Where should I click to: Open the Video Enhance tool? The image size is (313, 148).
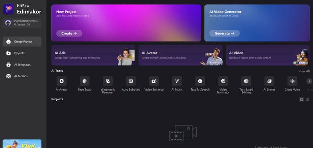pyautogui.click(x=154, y=81)
